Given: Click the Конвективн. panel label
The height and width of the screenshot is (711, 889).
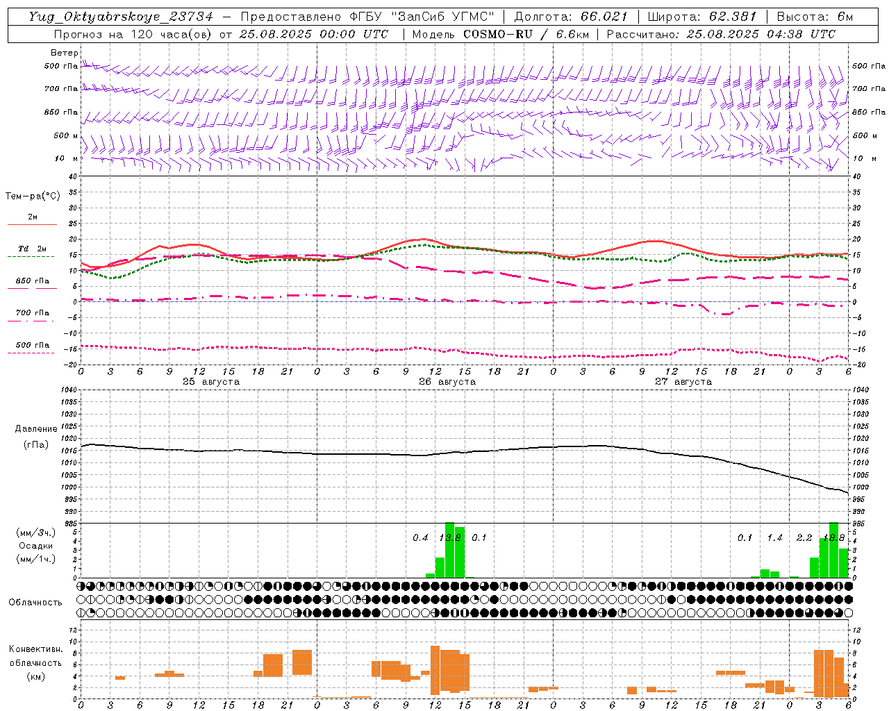Looking at the screenshot, I should pos(35,649).
